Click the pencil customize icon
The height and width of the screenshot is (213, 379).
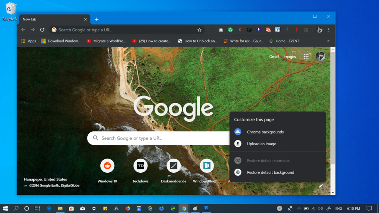pyautogui.click(x=321, y=186)
